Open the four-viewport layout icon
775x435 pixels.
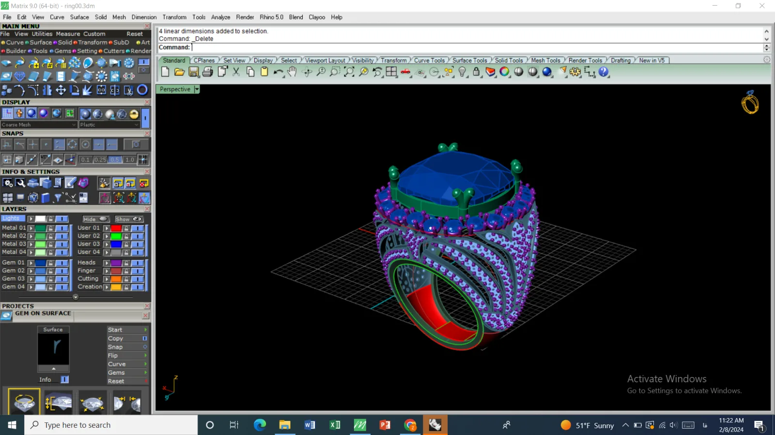pyautogui.click(x=391, y=72)
